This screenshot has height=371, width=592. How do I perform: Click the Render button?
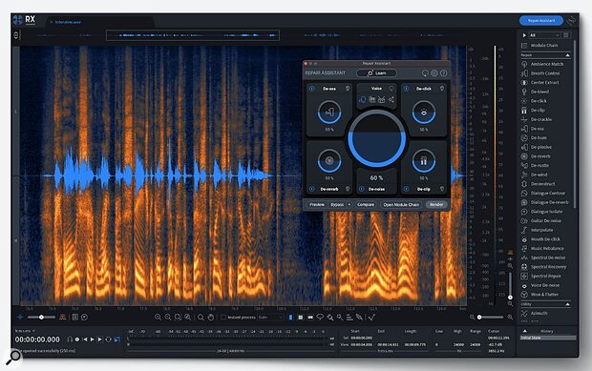pos(436,205)
